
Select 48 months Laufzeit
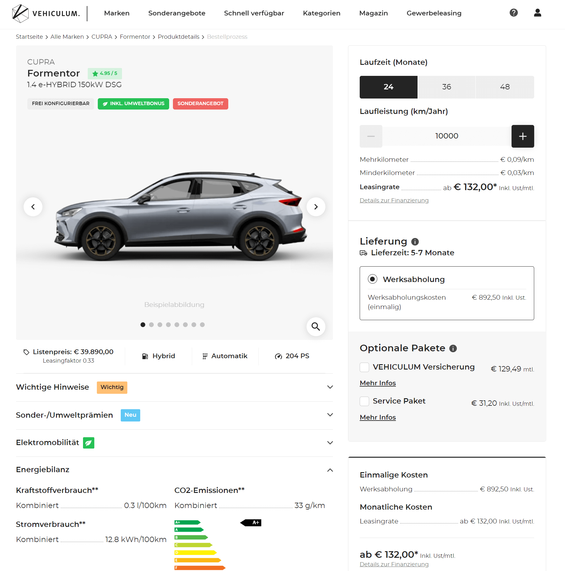[505, 87]
